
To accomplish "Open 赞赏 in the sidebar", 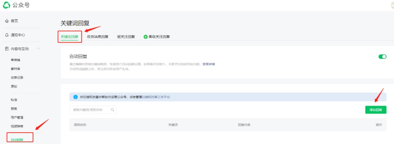I will (14, 109).
